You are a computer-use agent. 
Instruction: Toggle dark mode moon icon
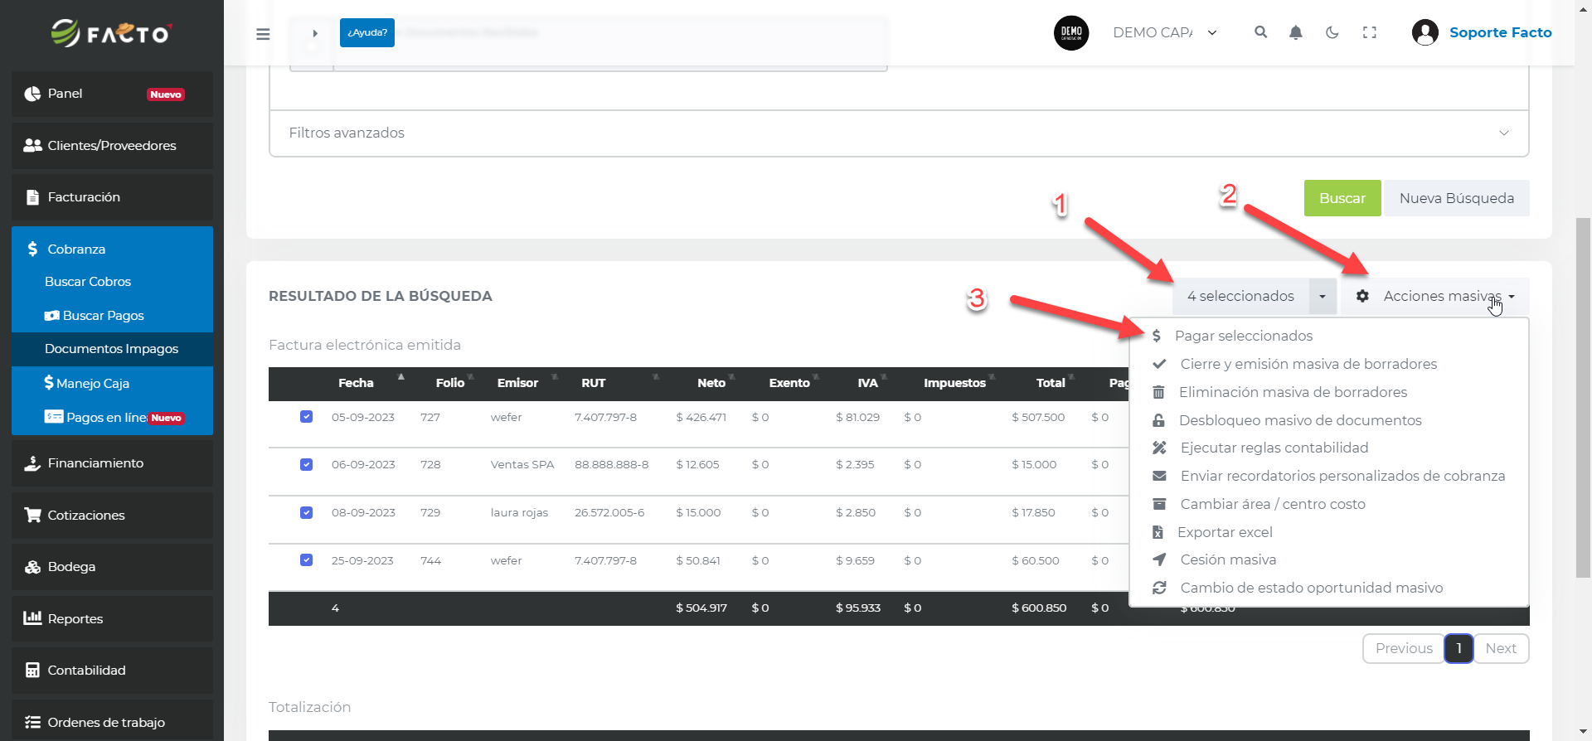1332,32
